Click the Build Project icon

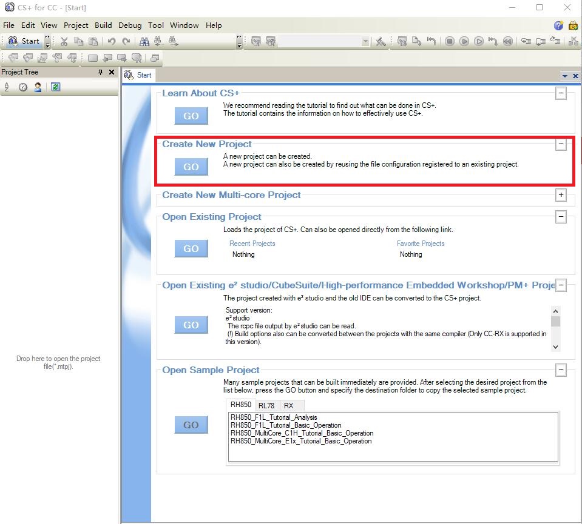click(255, 41)
